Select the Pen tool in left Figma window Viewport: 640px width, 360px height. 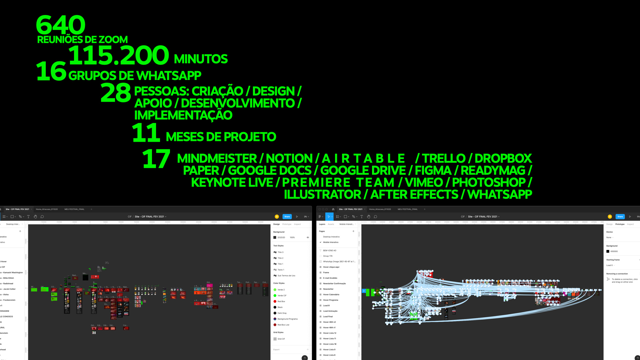20,217
